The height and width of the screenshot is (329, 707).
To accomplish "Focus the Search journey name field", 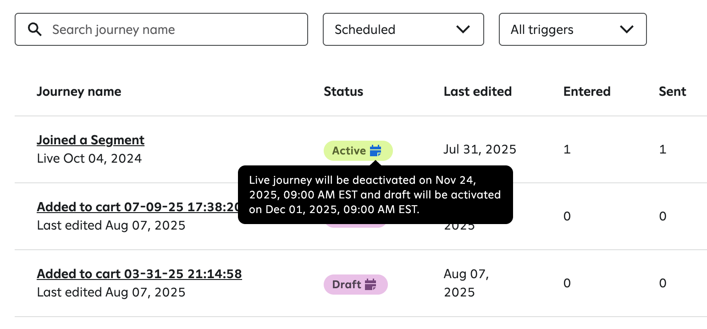I will 161,29.
